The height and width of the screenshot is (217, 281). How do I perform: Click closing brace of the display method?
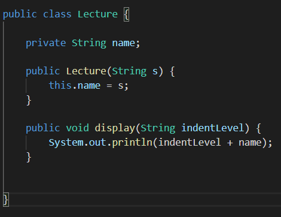point(29,157)
